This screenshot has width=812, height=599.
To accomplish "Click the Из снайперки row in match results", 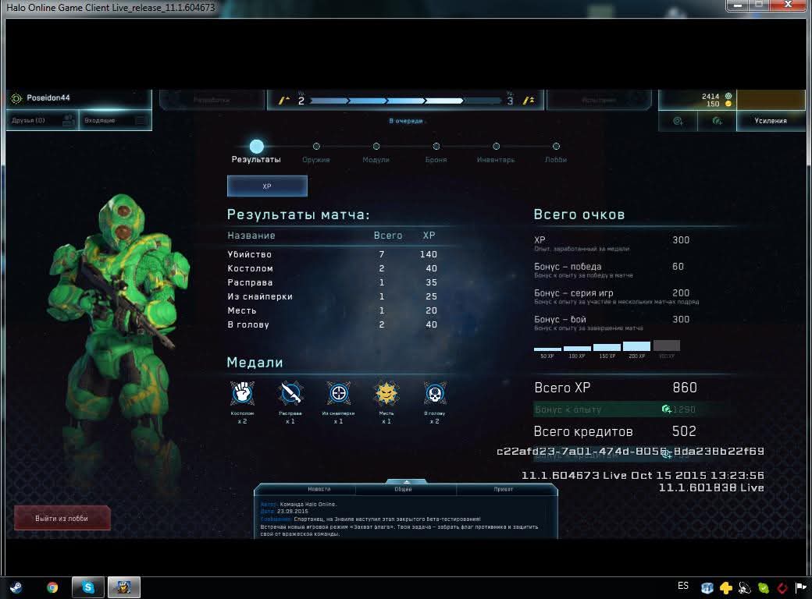I will pos(333,296).
